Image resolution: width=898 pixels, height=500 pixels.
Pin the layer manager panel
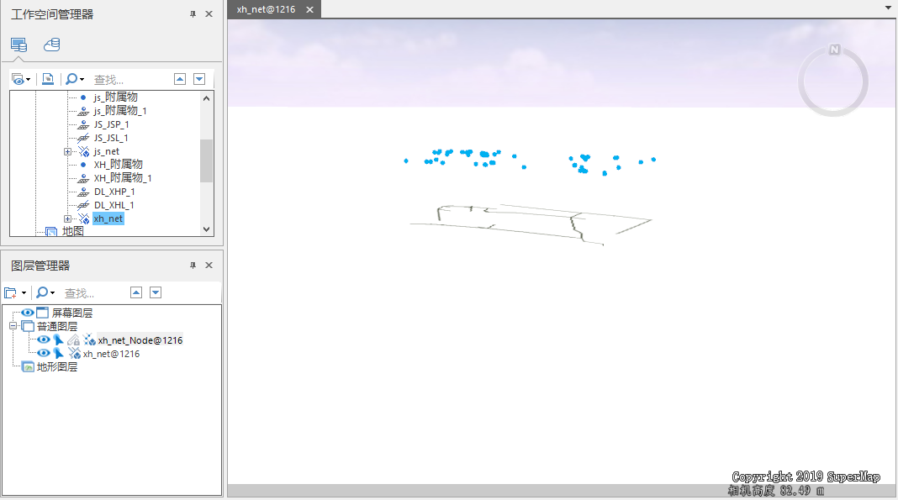click(193, 266)
